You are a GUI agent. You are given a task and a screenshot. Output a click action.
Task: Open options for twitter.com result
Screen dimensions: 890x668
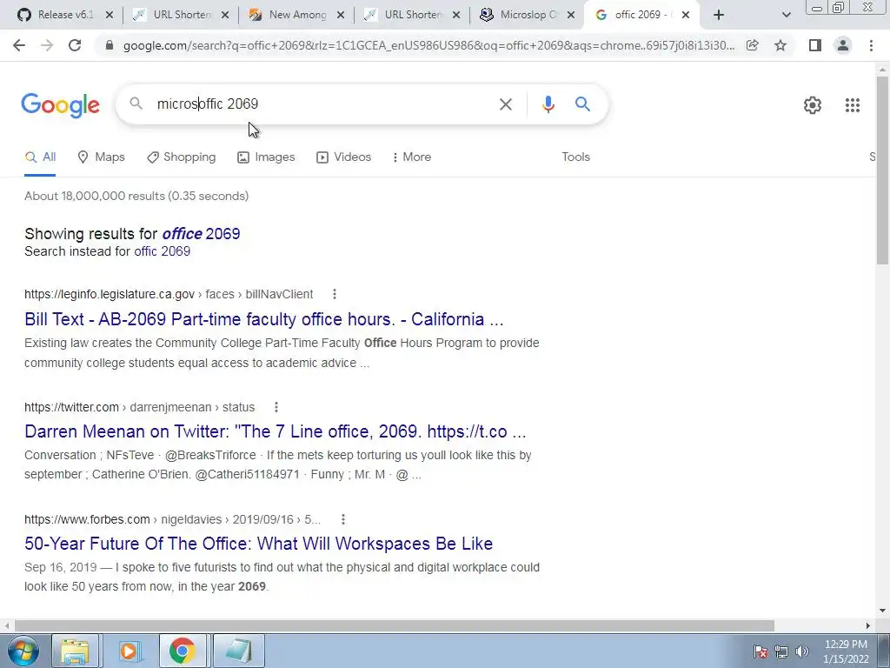coord(276,407)
